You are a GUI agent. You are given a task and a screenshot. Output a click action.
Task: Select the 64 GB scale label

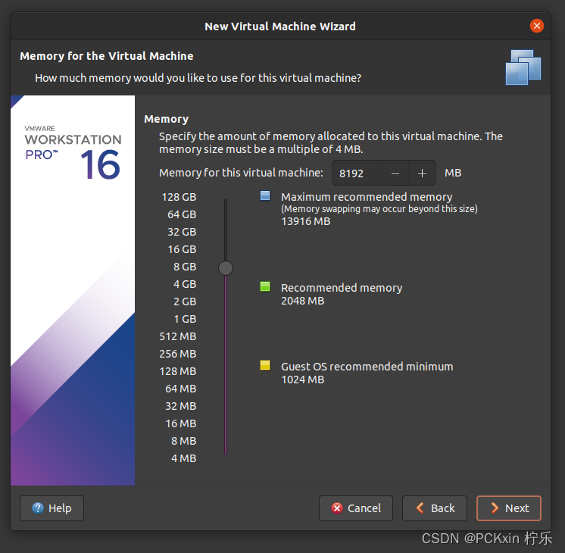pyautogui.click(x=182, y=214)
